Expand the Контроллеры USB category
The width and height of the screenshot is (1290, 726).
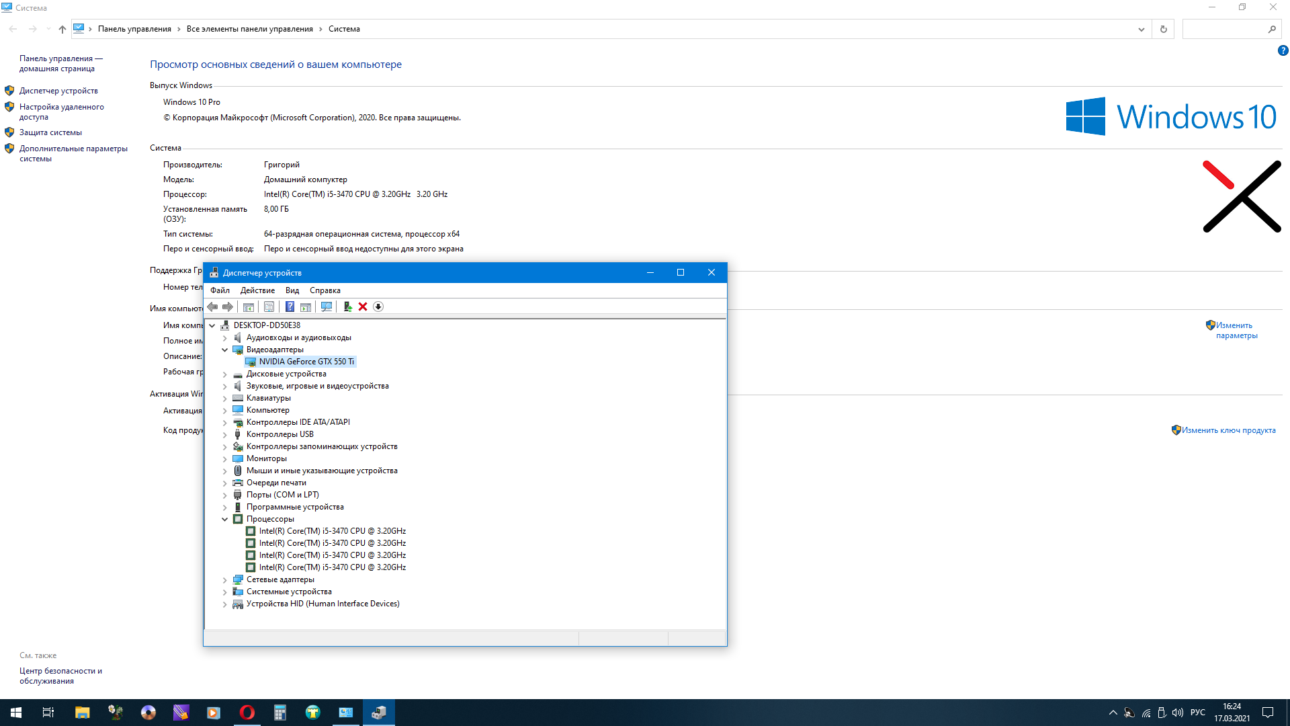(x=225, y=434)
